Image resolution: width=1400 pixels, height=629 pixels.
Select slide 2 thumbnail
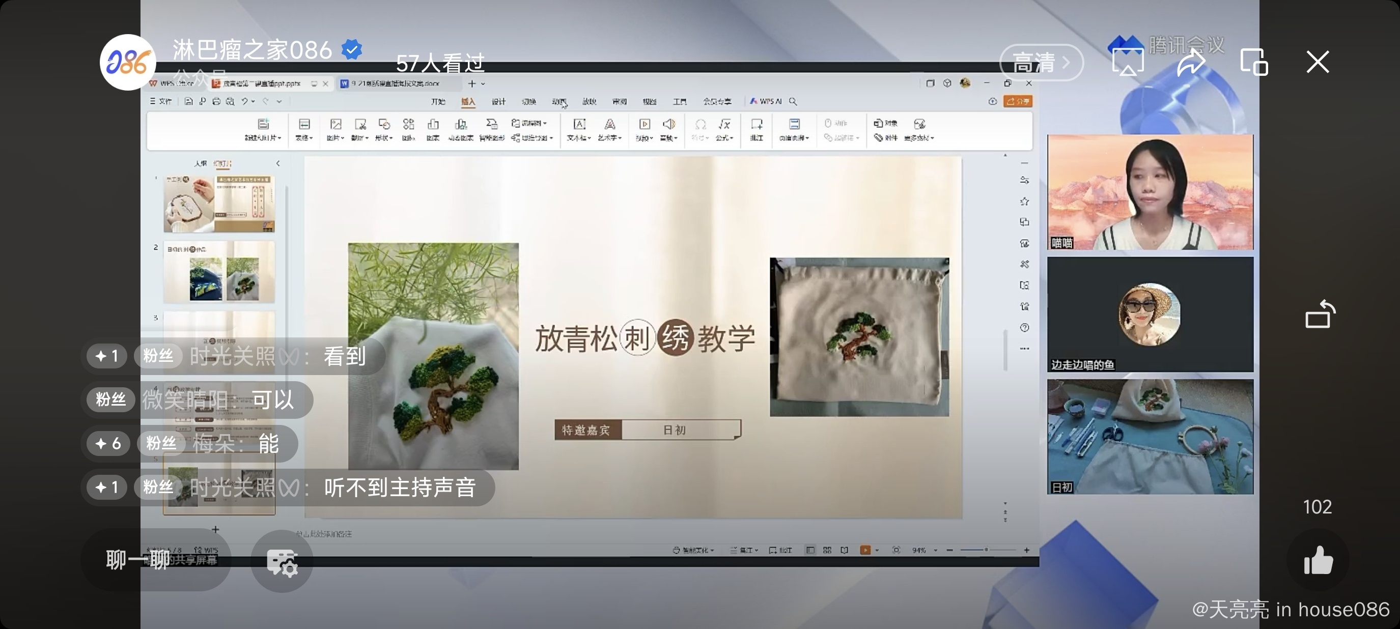click(x=219, y=272)
